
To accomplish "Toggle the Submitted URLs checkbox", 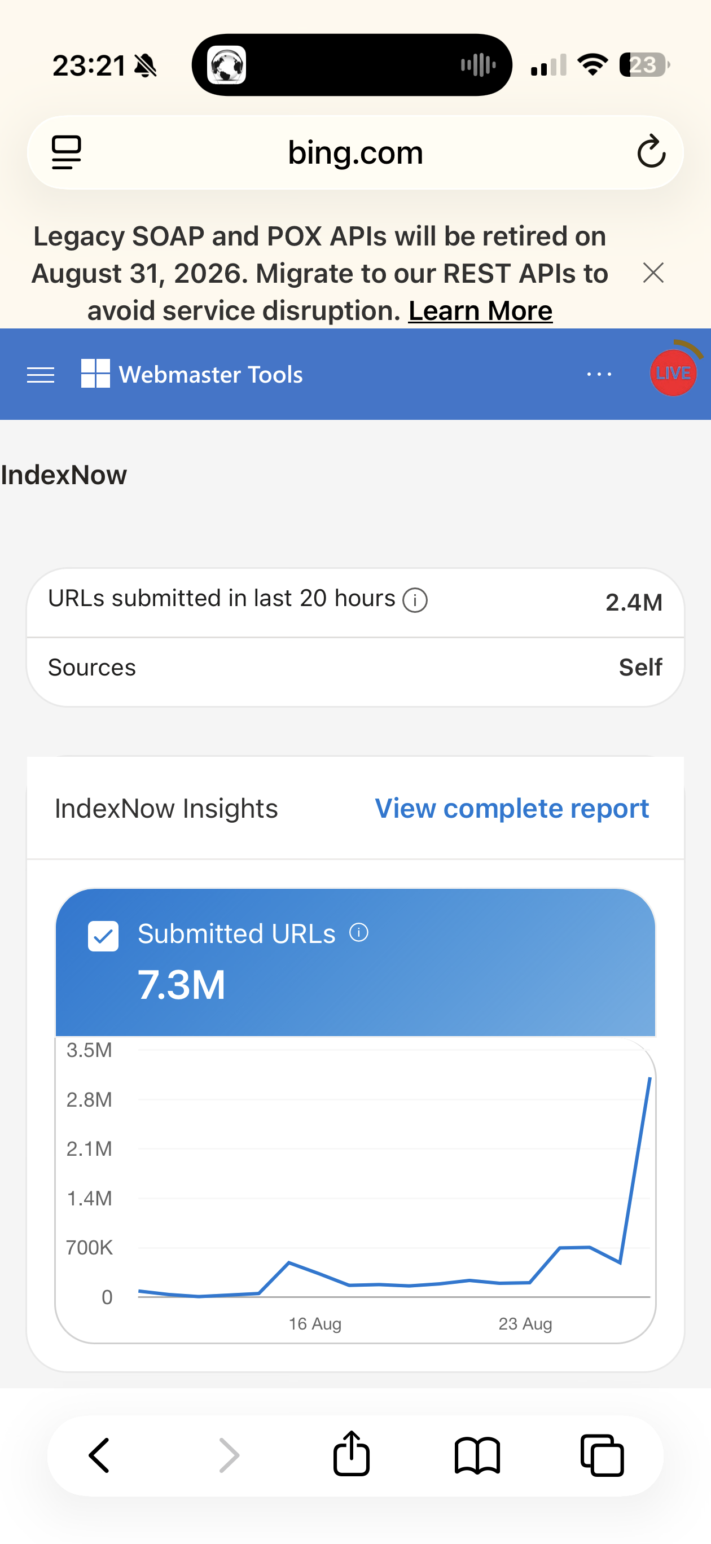I will [103, 936].
